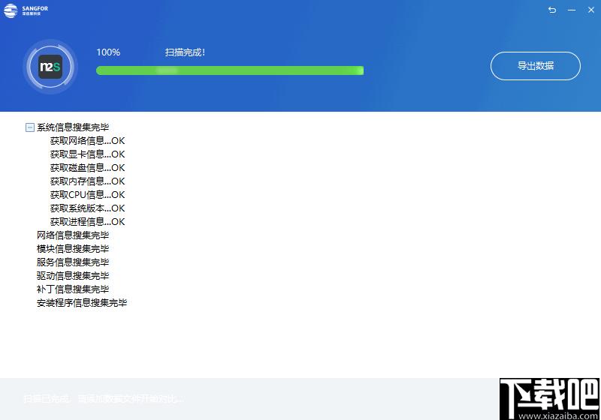This screenshot has width=601, height=420.
Task: Click the n2s application badge icon
Action: coord(50,67)
